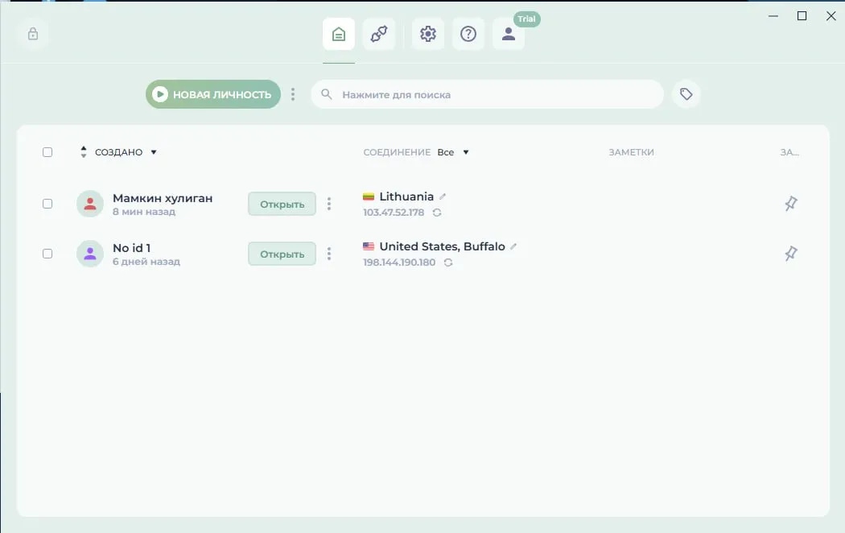The image size is (845, 533).
Task: Click the Новая личность button
Action: (x=213, y=94)
